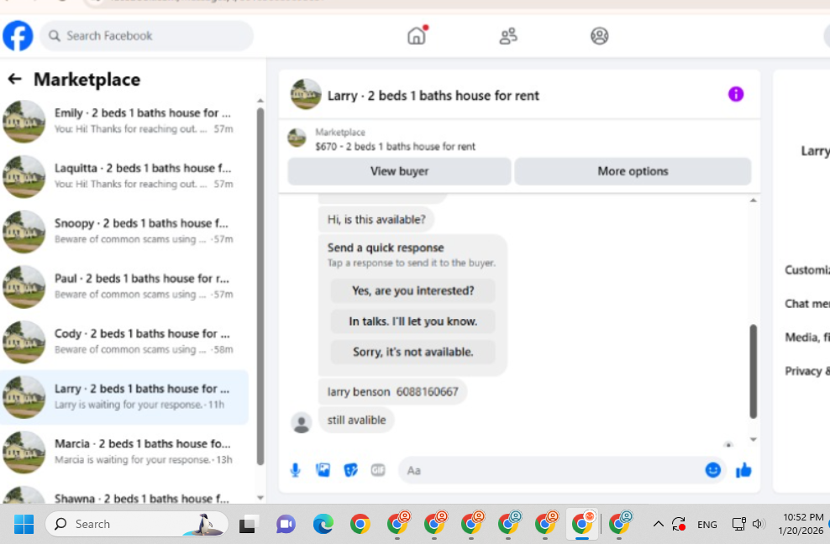Viewport: 830px width, 544px height.
Task: Open the emoji picker icon
Action: point(713,470)
